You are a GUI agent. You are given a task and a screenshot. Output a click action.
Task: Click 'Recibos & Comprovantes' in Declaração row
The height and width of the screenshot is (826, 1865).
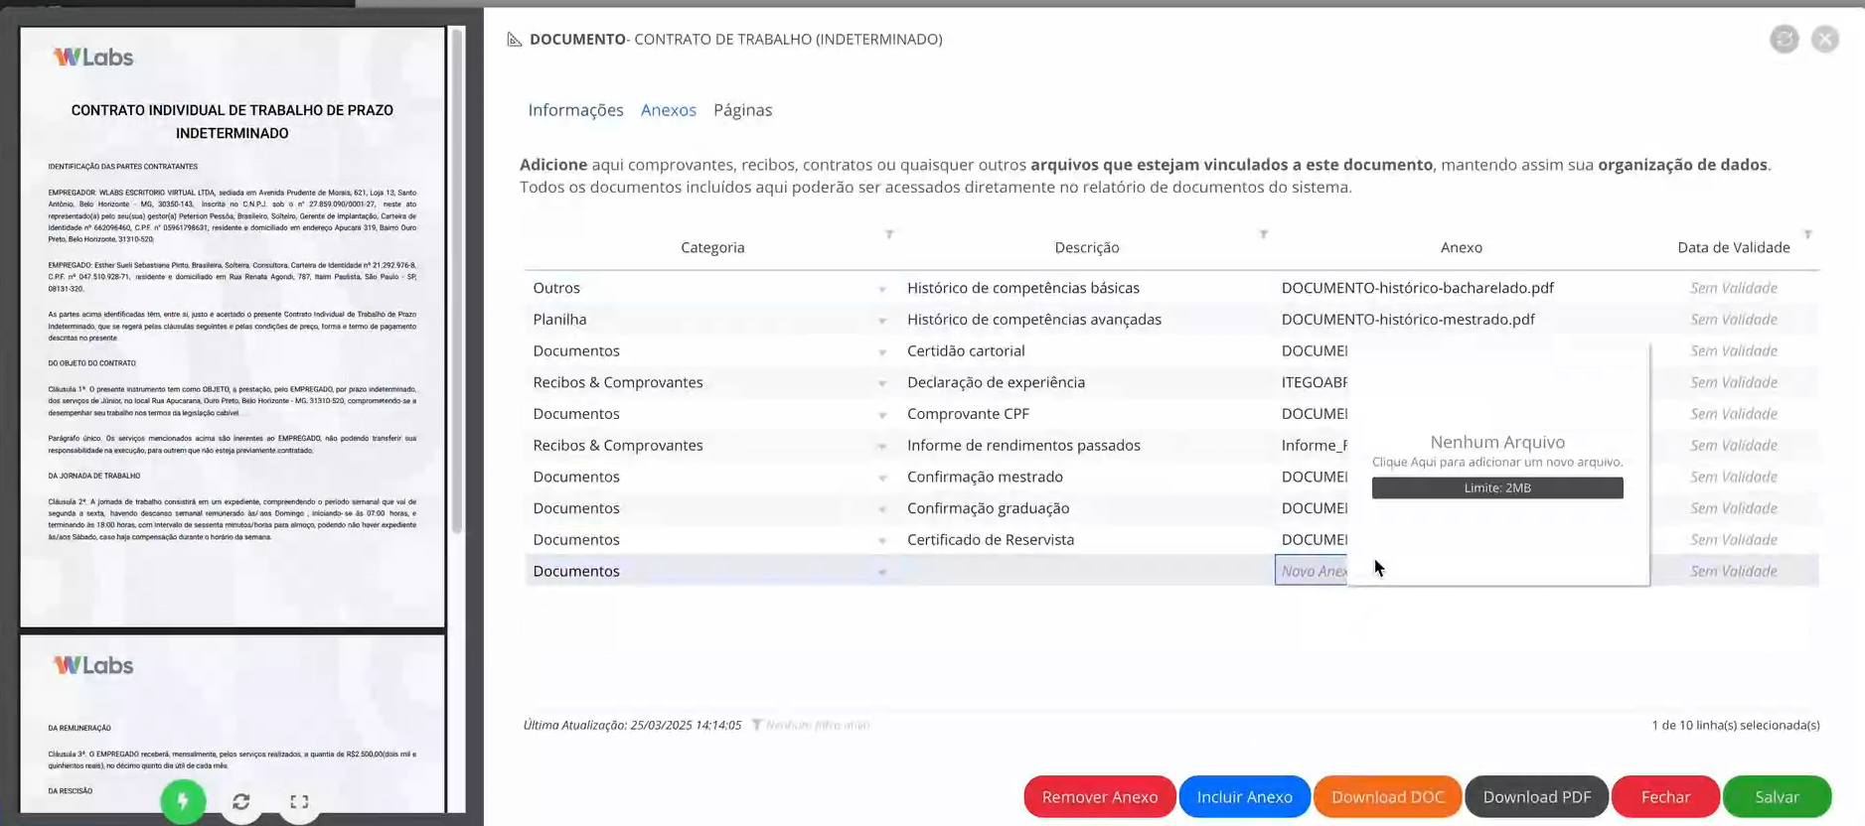pyautogui.click(x=618, y=382)
